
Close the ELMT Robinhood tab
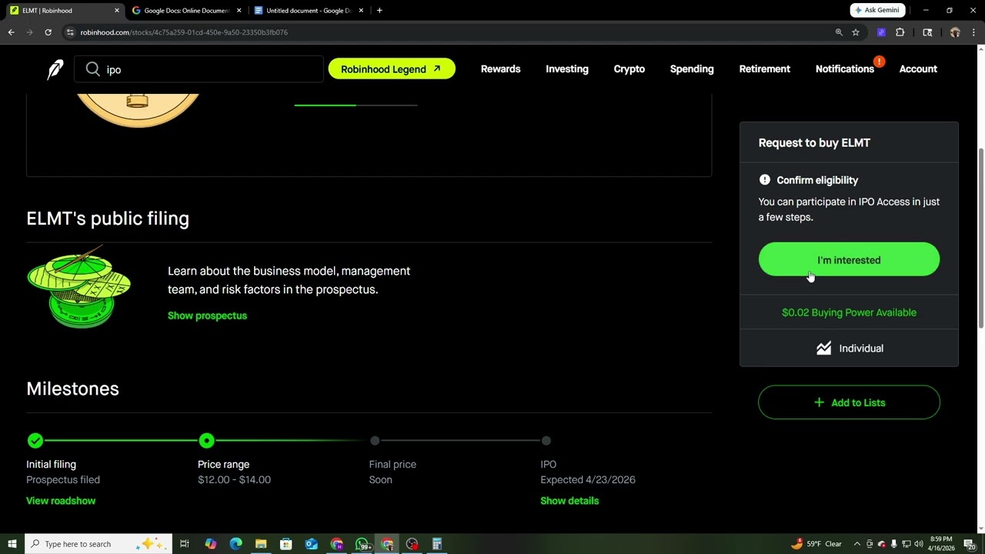[x=117, y=11]
